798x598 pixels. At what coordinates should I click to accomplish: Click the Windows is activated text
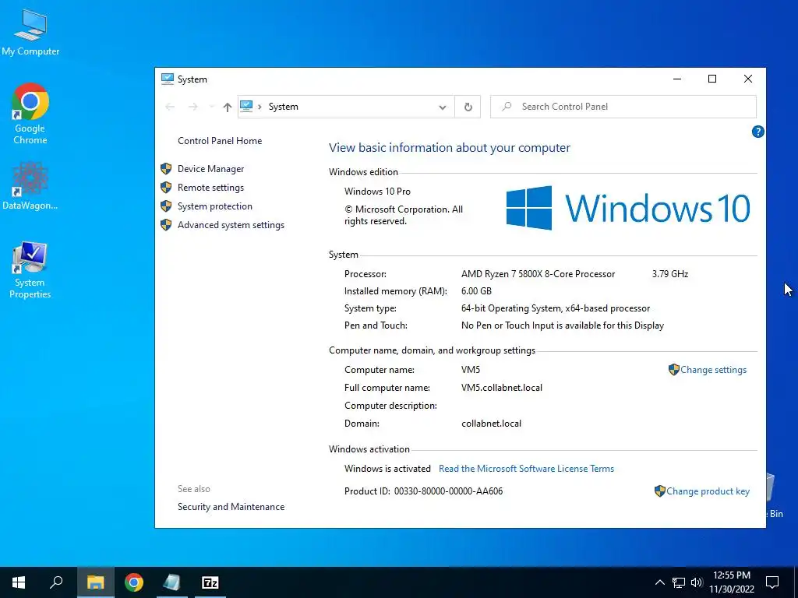tap(387, 468)
